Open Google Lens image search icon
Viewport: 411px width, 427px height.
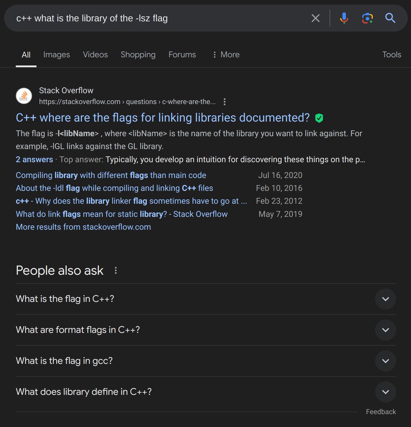pyautogui.click(x=367, y=18)
